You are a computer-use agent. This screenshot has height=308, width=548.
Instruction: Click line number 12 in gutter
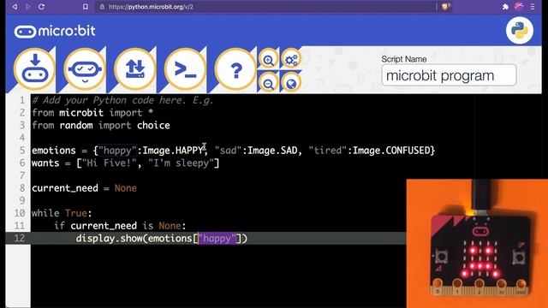(x=20, y=238)
